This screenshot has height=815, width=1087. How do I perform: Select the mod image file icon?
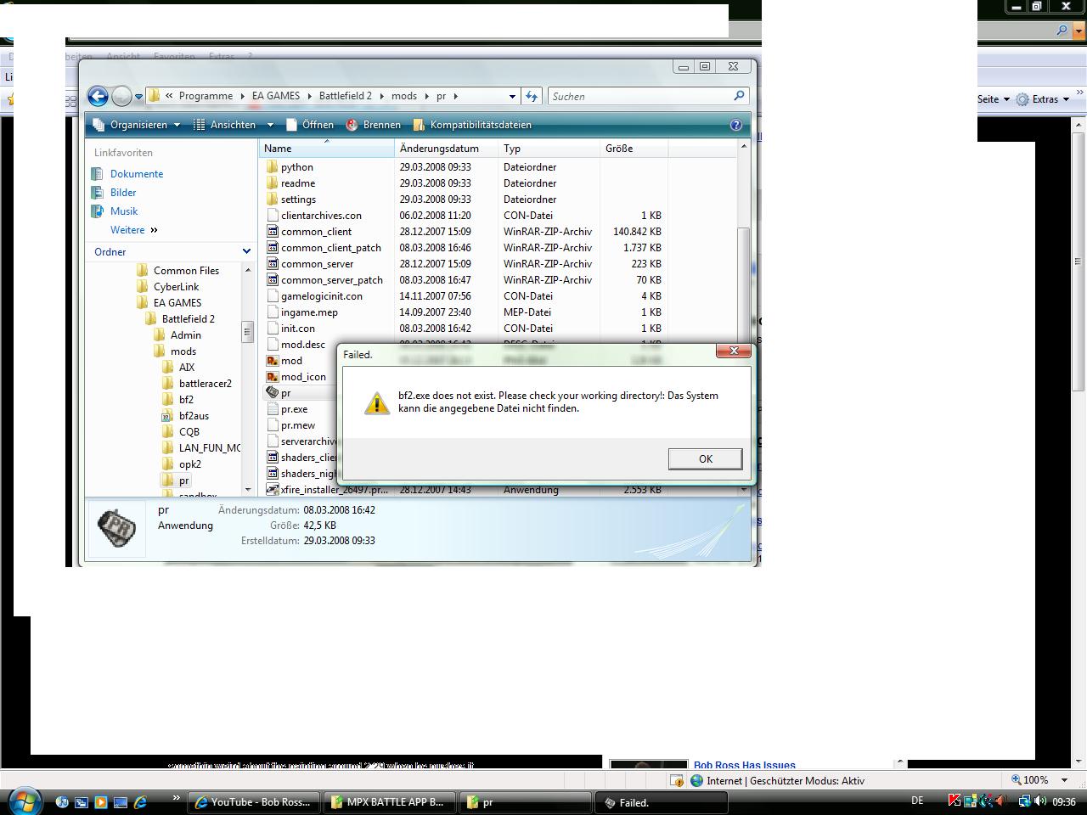pos(273,361)
